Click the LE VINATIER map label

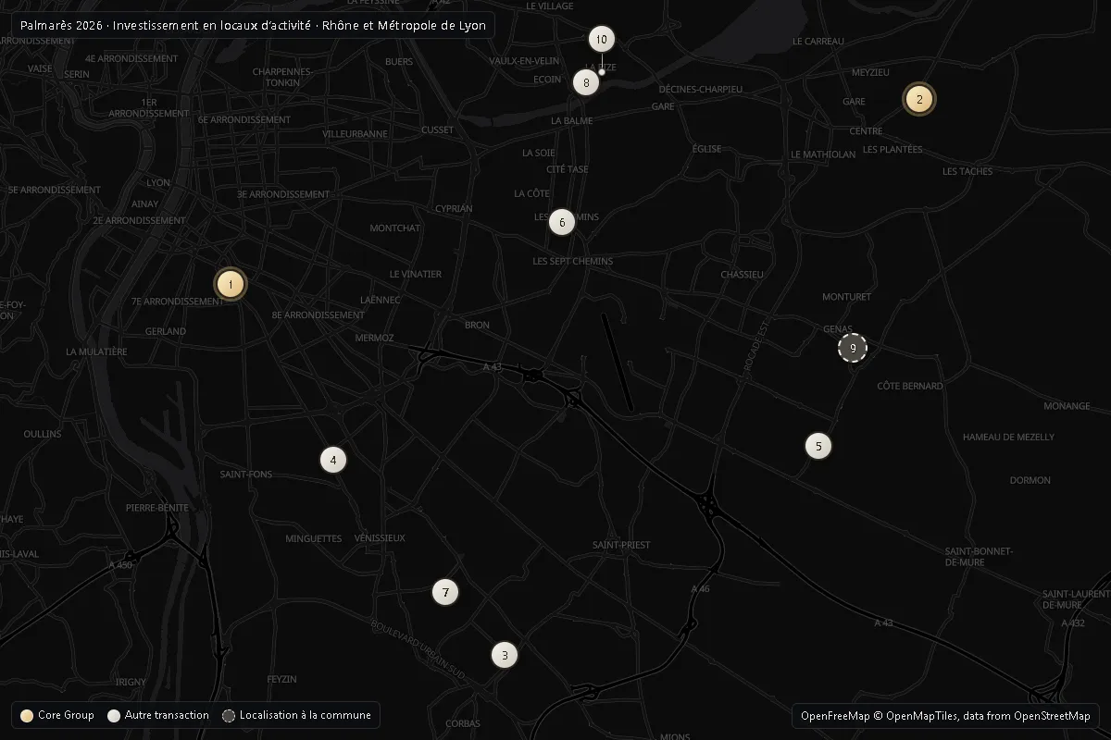click(416, 275)
